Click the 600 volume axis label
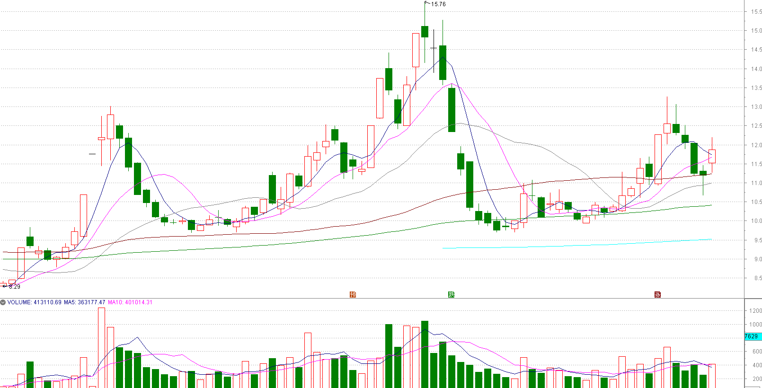762x388 pixels. [x=757, y=352]
